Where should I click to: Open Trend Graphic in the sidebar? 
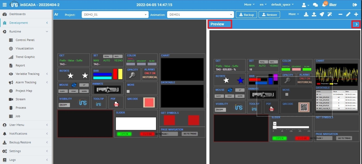(25, 57)
